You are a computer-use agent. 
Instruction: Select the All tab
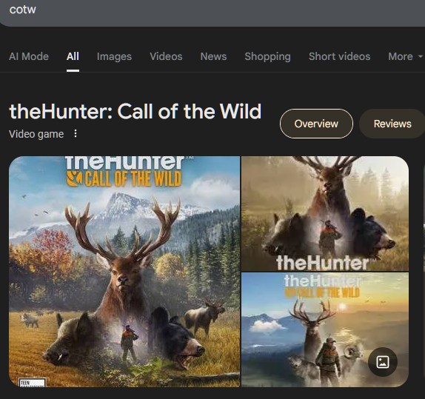click(73, 56)
